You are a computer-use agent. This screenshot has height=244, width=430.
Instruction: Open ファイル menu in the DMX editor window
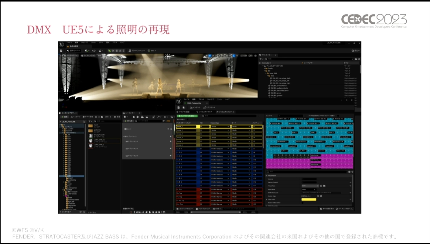pos(186,100)
